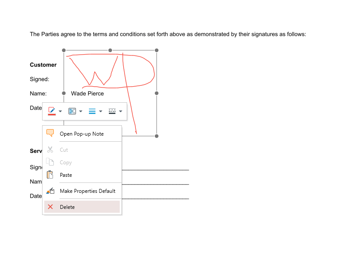This screenshot has height=260, width=341.
Task: Click the dotted line style icon
Action: tap(112, 111)
